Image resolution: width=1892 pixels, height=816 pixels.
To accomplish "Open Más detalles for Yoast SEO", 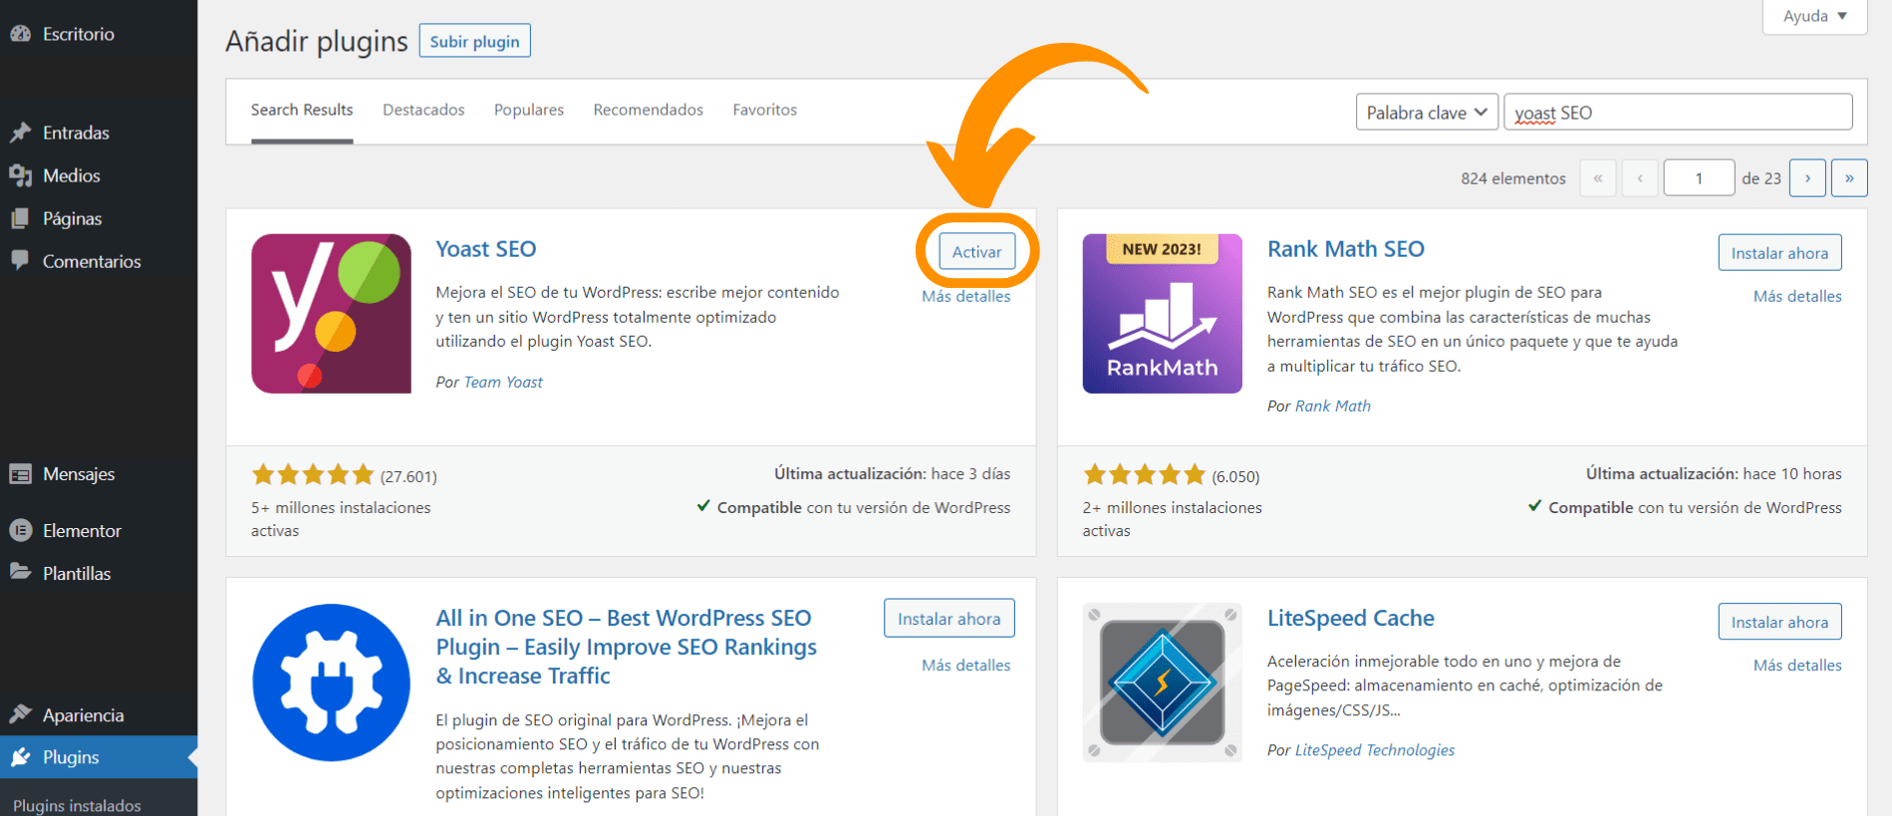I will click(965, 296).
